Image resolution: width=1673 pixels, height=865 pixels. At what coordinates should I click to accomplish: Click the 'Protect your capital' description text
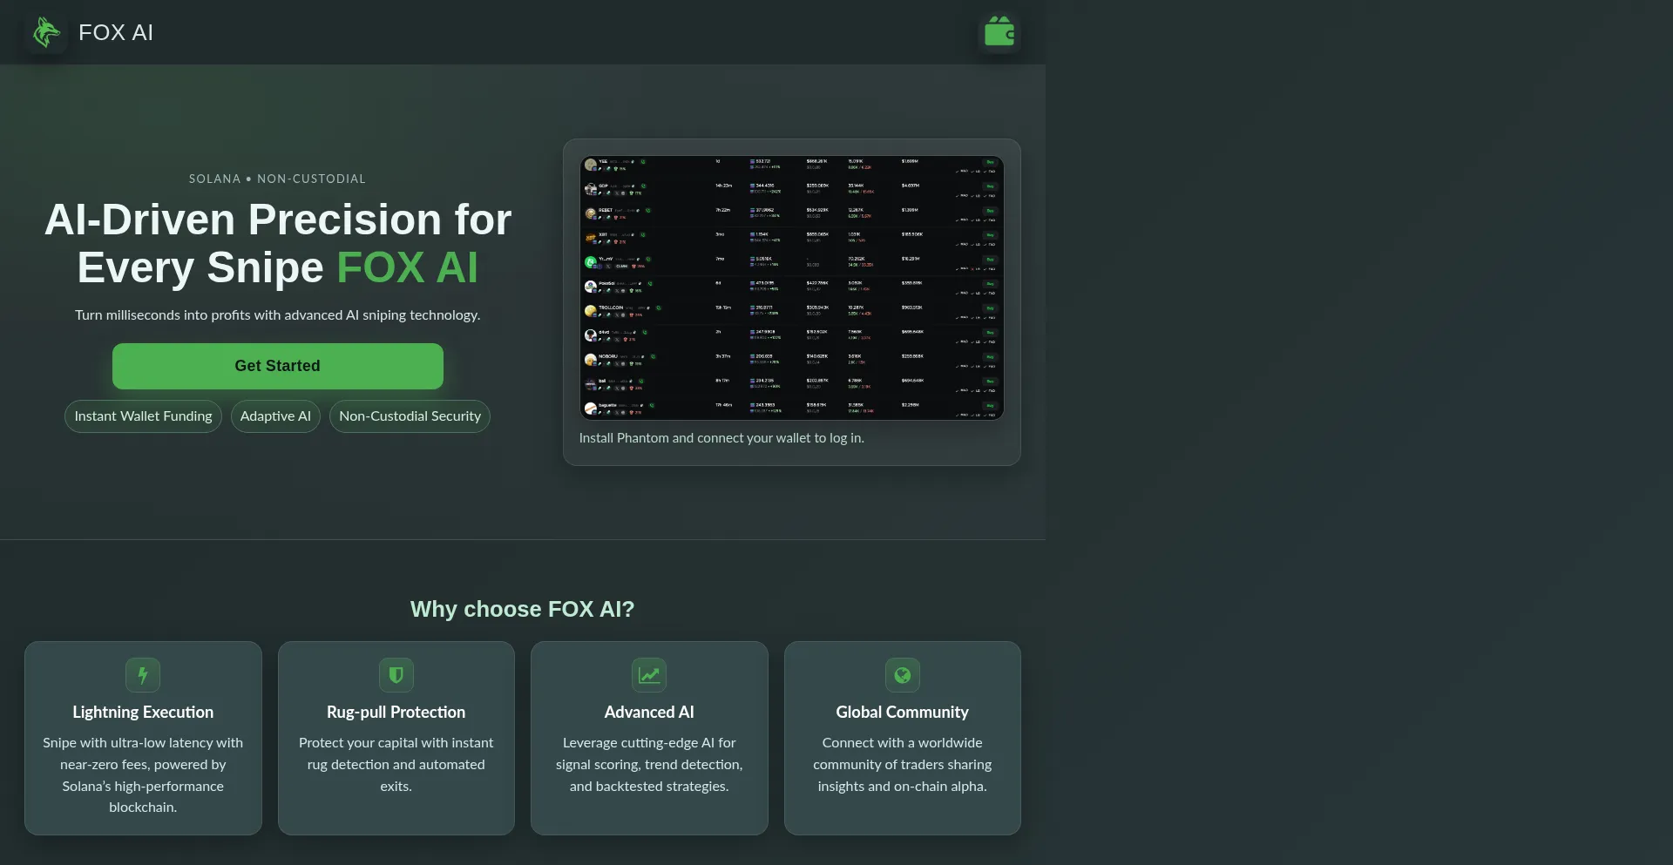(x=396, y=764)
